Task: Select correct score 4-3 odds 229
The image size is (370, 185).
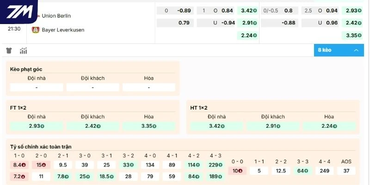Action: (215, 164)
